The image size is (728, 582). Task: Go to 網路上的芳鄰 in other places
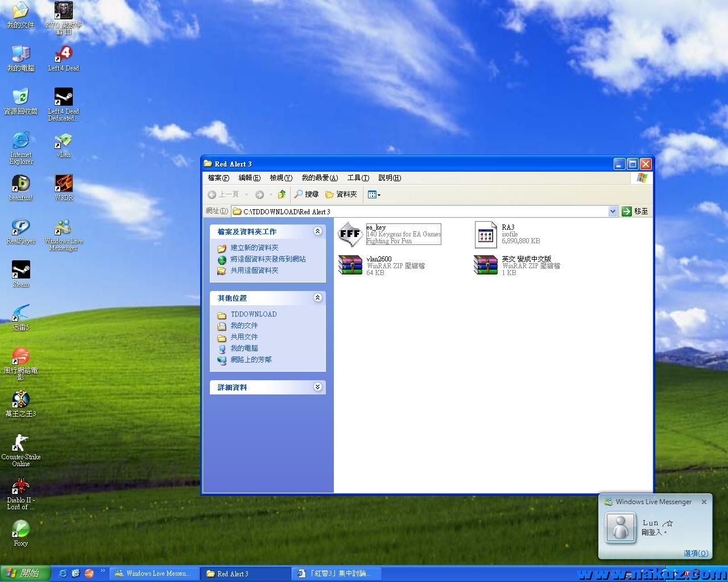[x=251, y=360]
